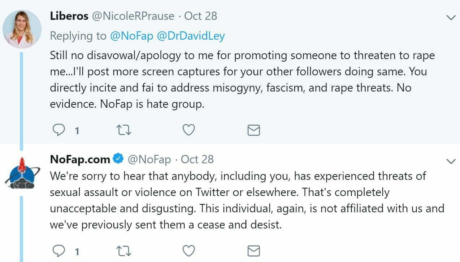The height and width of the screenshot is (262, 460).
Task: Expand NoFap.com tweet options chevron
Action: 451,161
